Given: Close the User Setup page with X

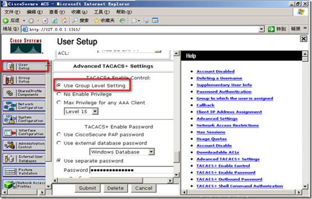Looking at the screenshot, I should [x=304, y=38].
